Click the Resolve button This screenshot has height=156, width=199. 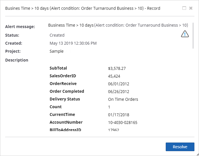[180, 147]
